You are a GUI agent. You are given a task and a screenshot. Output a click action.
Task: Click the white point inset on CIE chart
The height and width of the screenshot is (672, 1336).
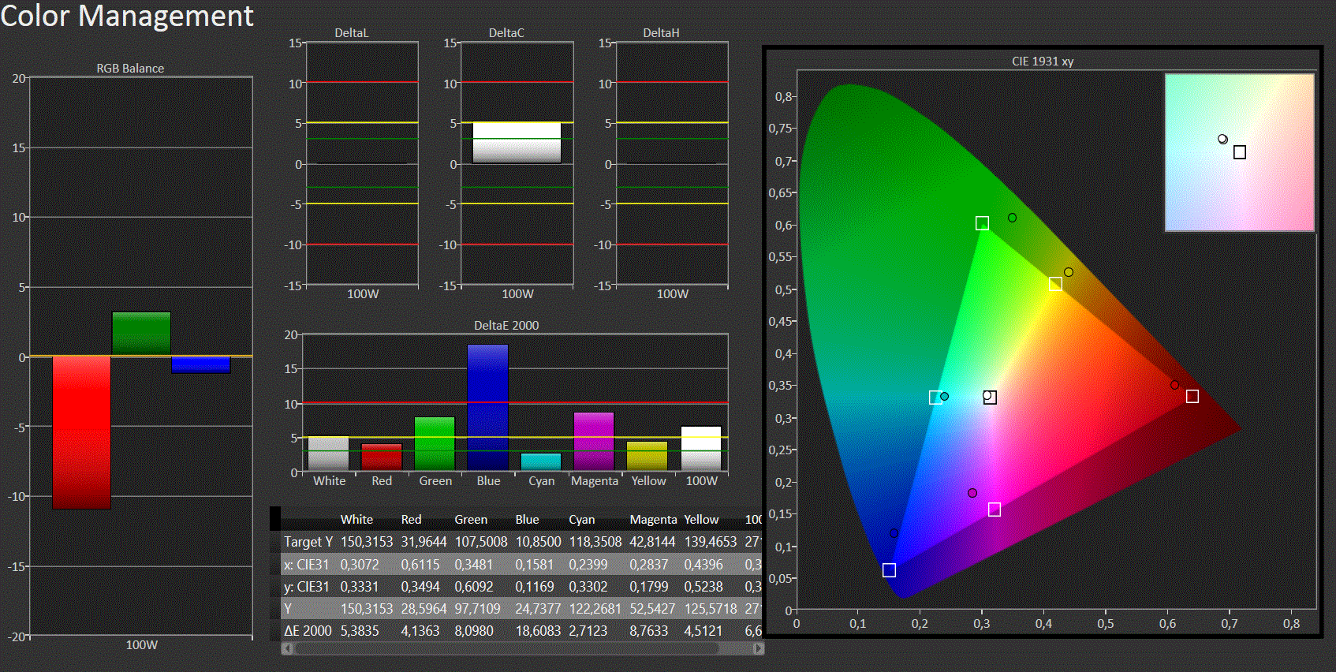1240,152
